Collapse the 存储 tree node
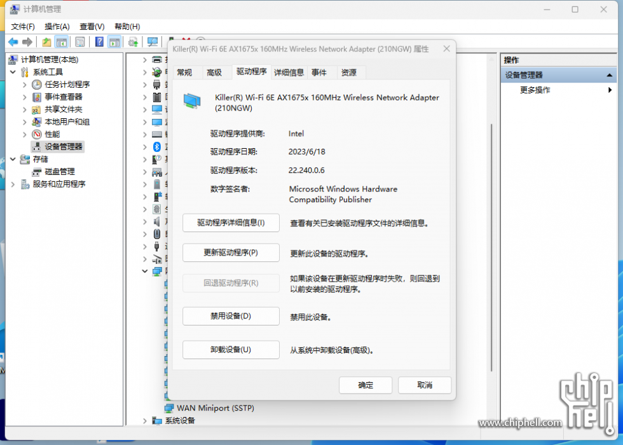 point(13,159)
